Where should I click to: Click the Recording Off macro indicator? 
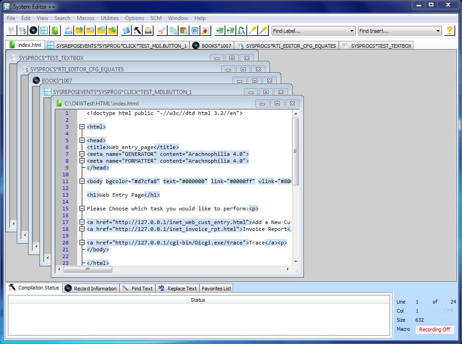point(434,329)
